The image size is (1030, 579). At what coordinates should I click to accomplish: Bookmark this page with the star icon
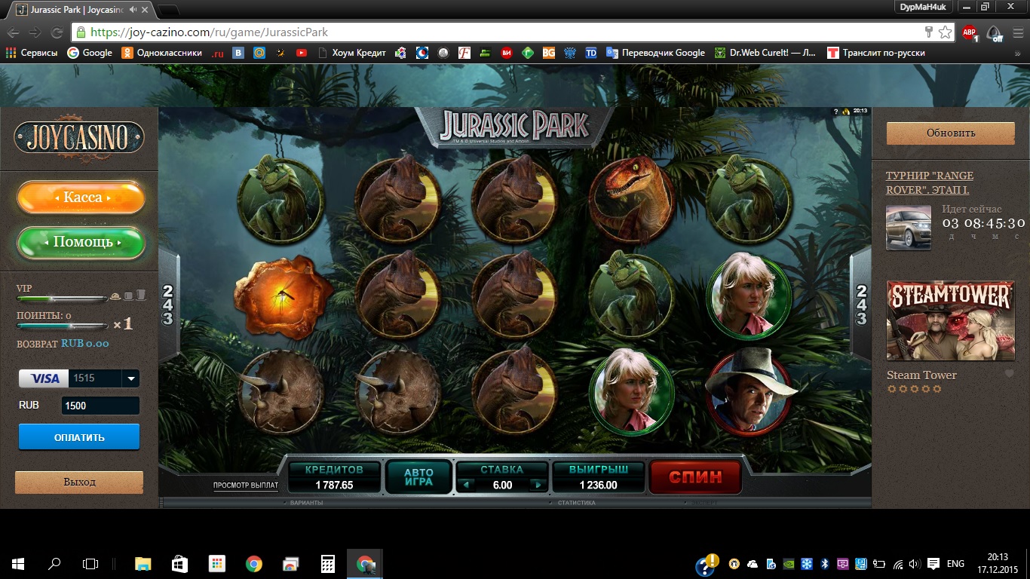(945, 32)
